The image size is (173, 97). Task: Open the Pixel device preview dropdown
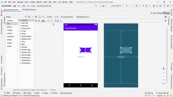pos(50,17)
